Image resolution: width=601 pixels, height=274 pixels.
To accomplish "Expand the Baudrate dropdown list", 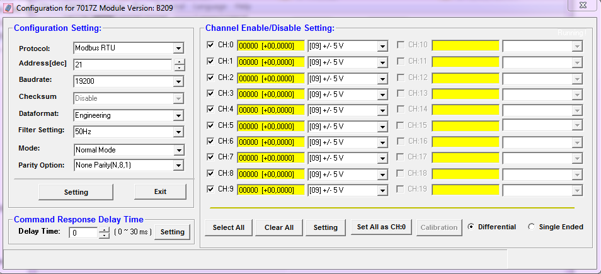I will pyautogui.click(x=178, y=82).
